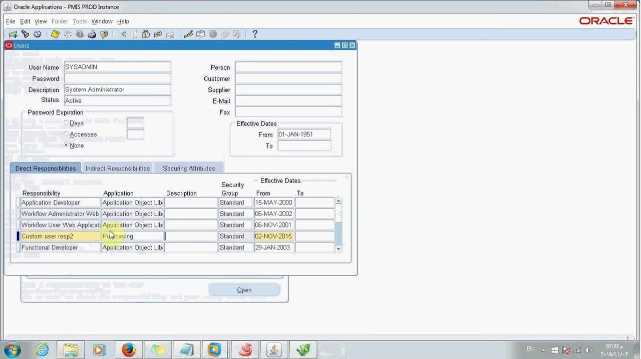Click the 02-NOV-2015 From date cell

[274, 236]
